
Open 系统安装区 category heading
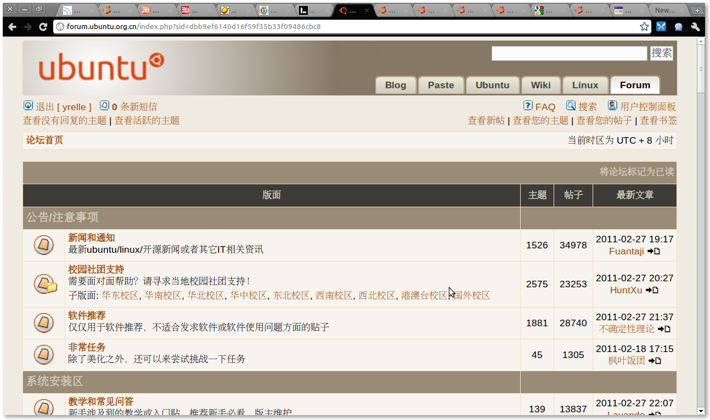55,381
